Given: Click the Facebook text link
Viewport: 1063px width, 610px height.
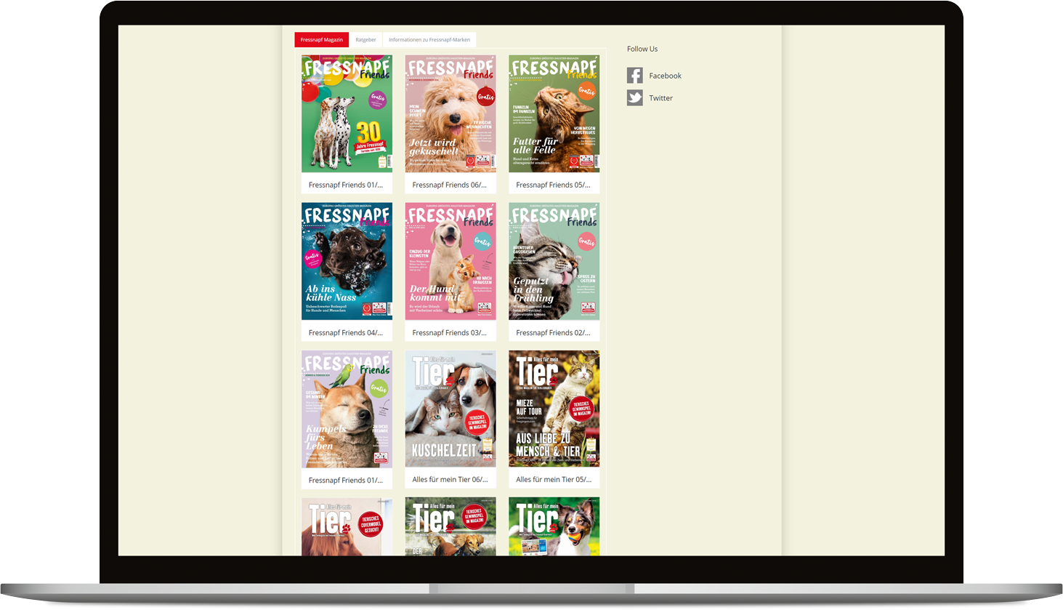Looking at the screenshot, I should pyautogui.click(x=664, y=75).
